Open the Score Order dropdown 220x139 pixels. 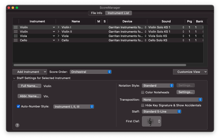pos(91,72)
